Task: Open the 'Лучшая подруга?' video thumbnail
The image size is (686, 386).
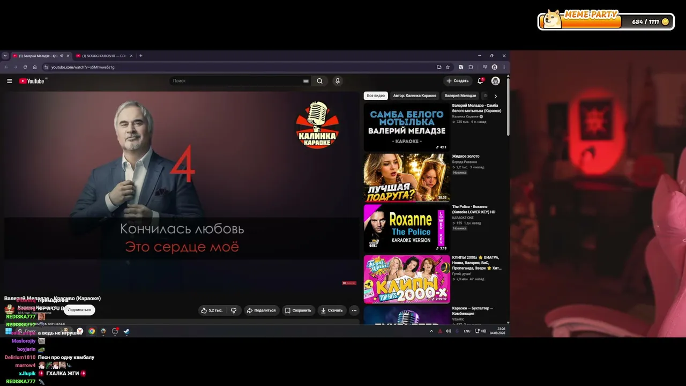Action: [x=407, y=177]
